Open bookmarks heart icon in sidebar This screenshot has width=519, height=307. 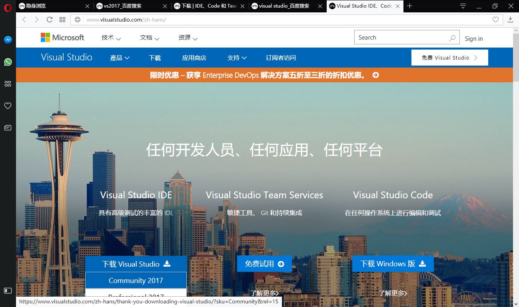pos(8,106)
